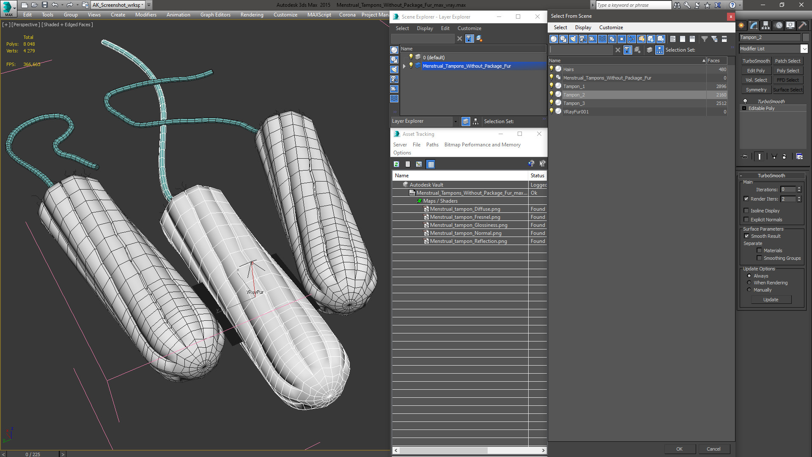
Task: Open the Rendering menu
Action: (x=252, y=15)
